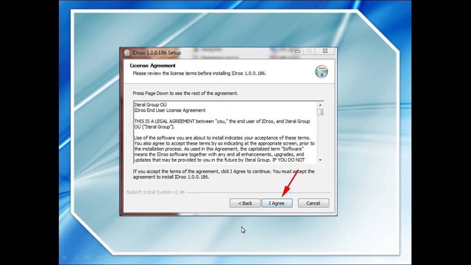The image size is (471, 265).
Task: Click the IDroo setup icon in title bar
Action: (127, 53)
